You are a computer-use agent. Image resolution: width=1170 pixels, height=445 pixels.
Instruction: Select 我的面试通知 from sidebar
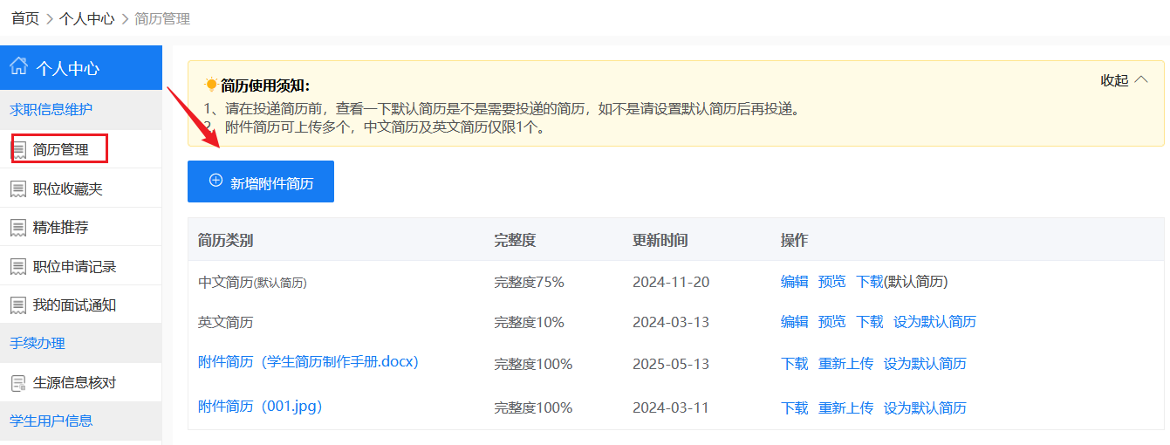(x=74, y=305)
